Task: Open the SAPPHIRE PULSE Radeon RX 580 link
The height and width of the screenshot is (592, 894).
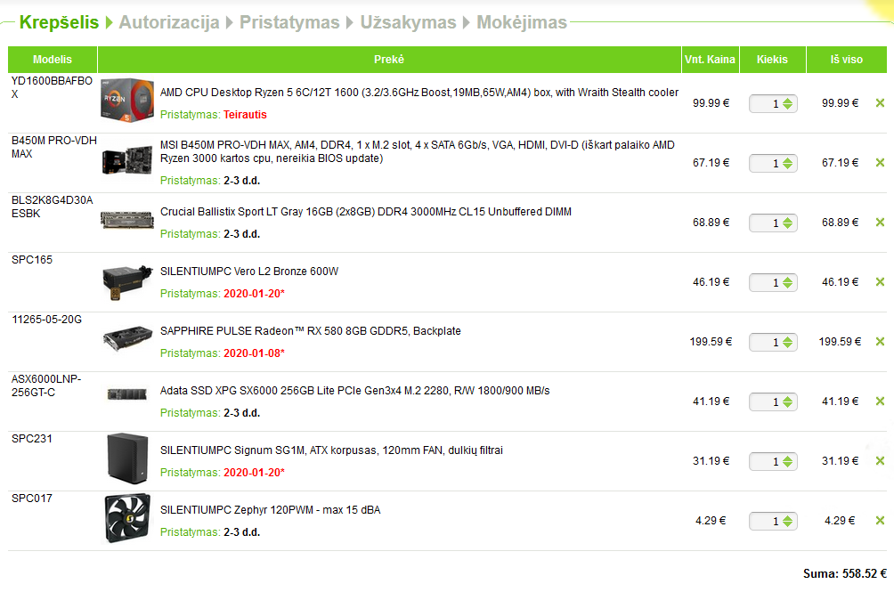Action: point(310,331)
